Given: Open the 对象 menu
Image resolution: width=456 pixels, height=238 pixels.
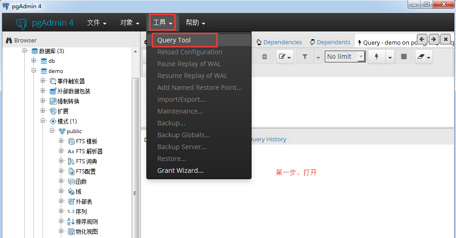Looking at the screenshot, I should click(130, 23).
